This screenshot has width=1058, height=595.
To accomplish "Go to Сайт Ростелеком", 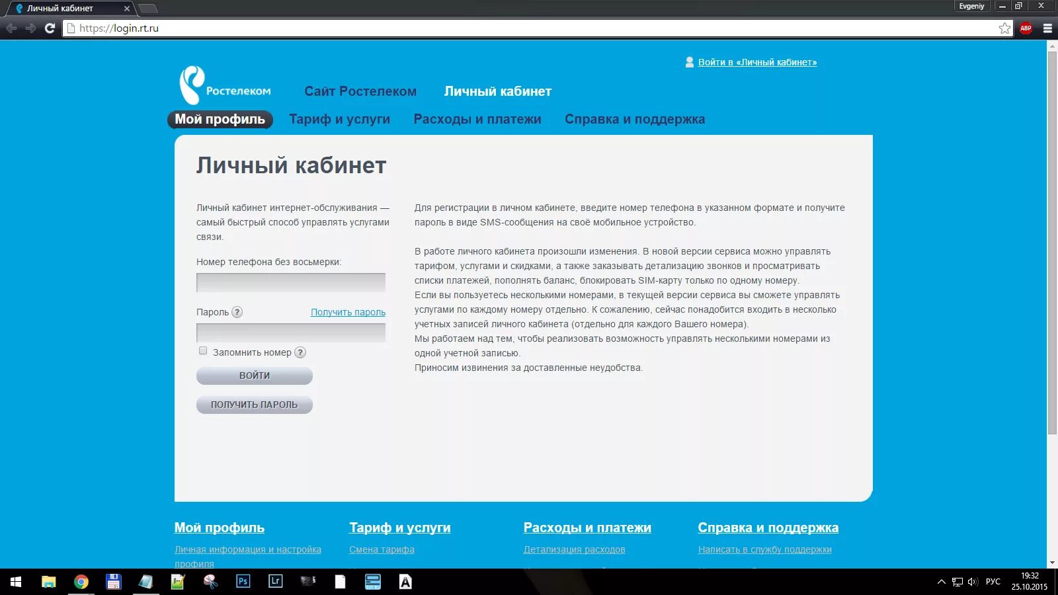I will pos(360,91).
